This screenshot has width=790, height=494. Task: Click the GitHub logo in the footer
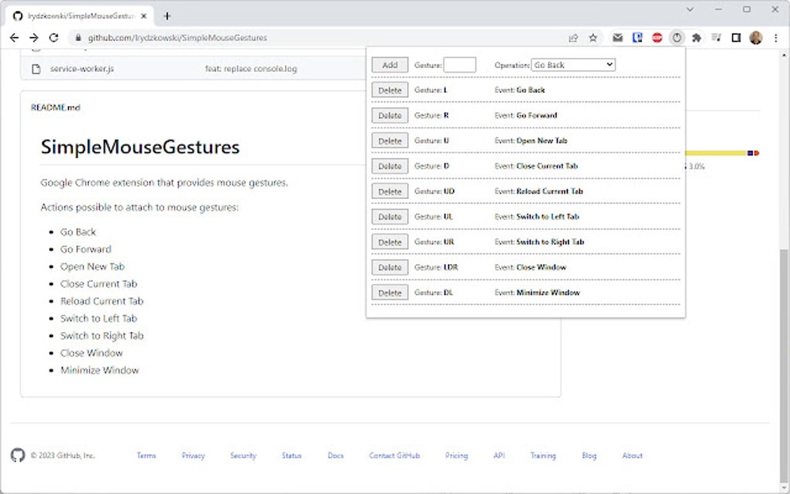(18, 455)
